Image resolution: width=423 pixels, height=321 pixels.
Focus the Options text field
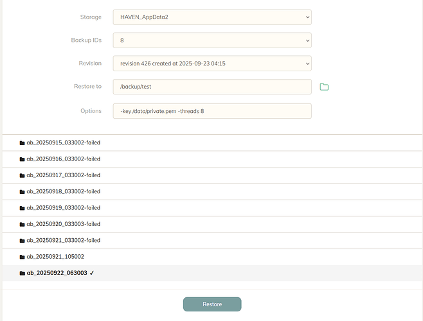tap(212, 111)
